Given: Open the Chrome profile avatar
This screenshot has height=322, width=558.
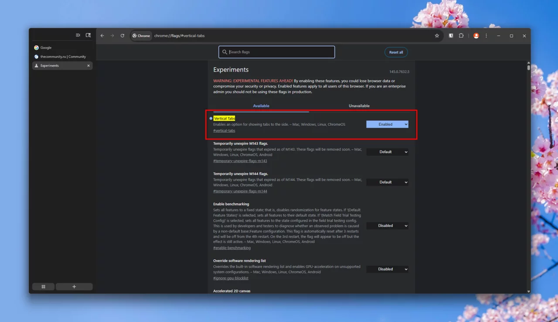Looking at the screenshot, I should click(476, 36).
